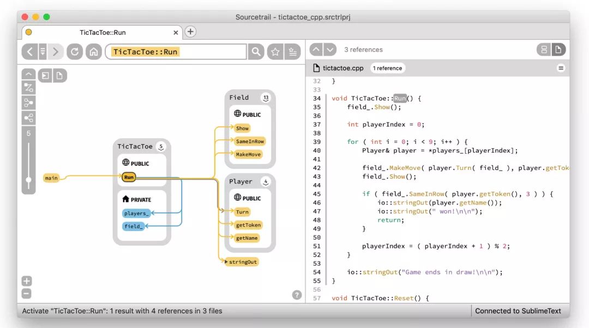This screenshot has width=589, height=328.
Task: Open the bookmark list manager
Action: [293, 51]
